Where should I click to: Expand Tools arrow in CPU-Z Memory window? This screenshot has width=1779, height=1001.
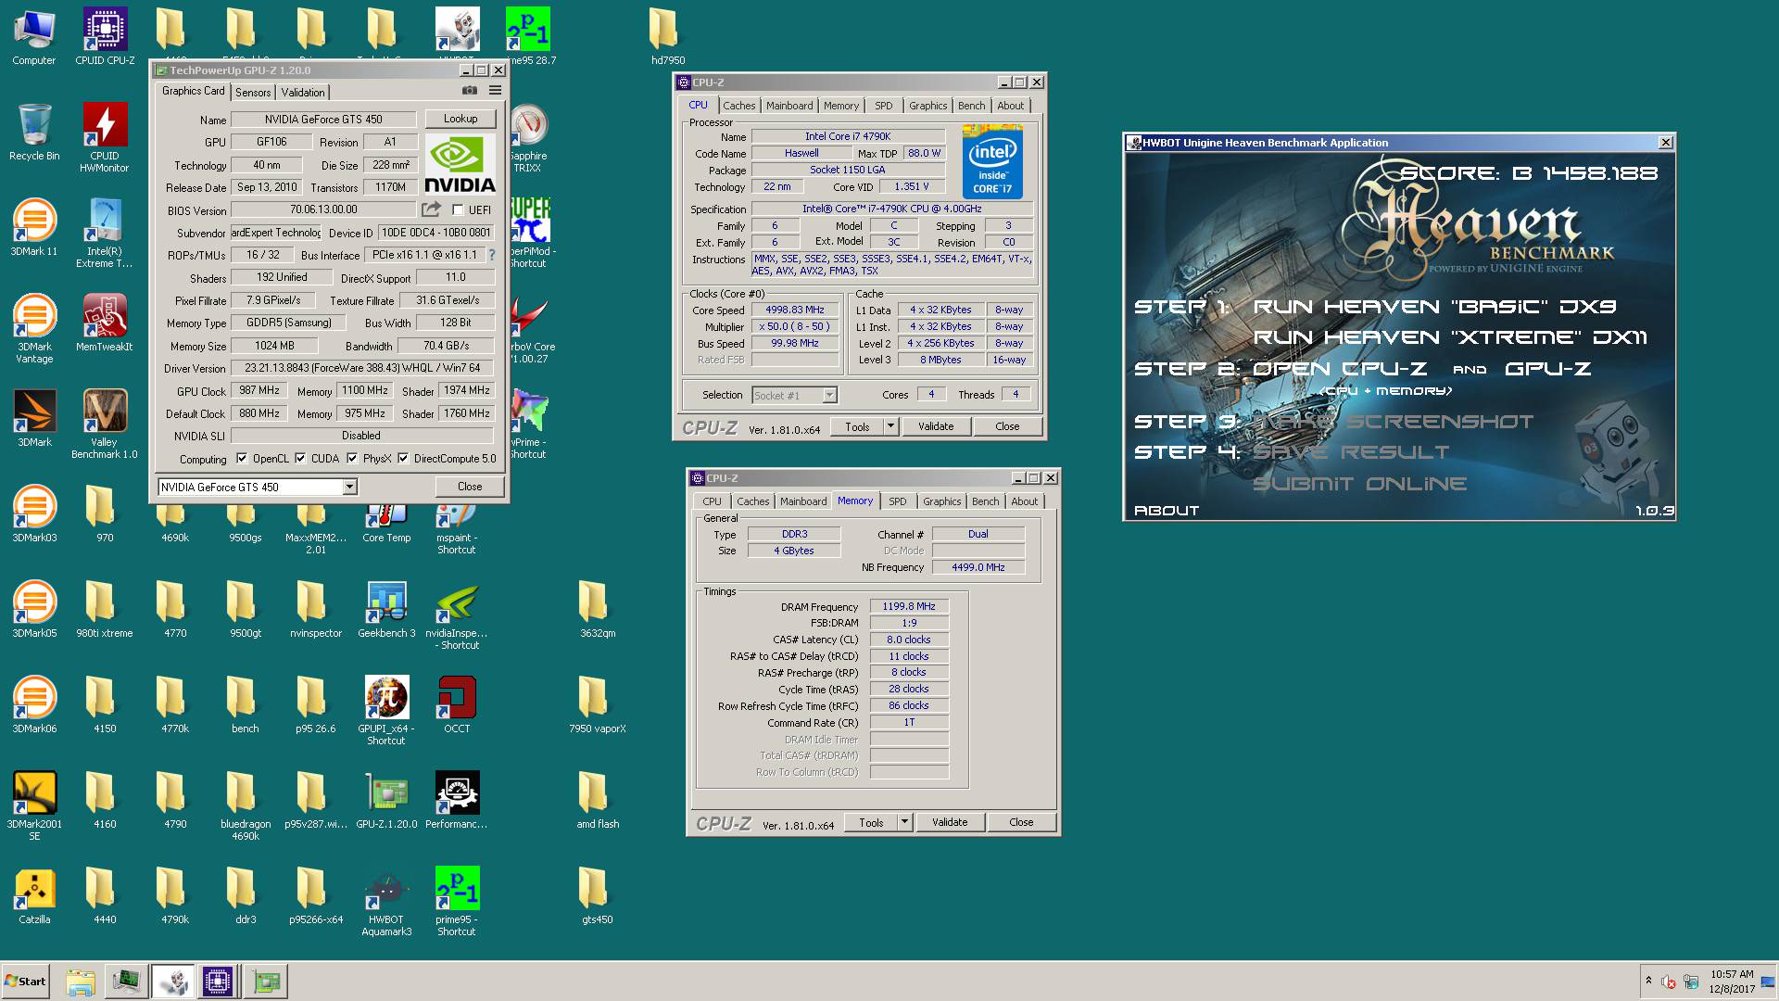(904, 822)
